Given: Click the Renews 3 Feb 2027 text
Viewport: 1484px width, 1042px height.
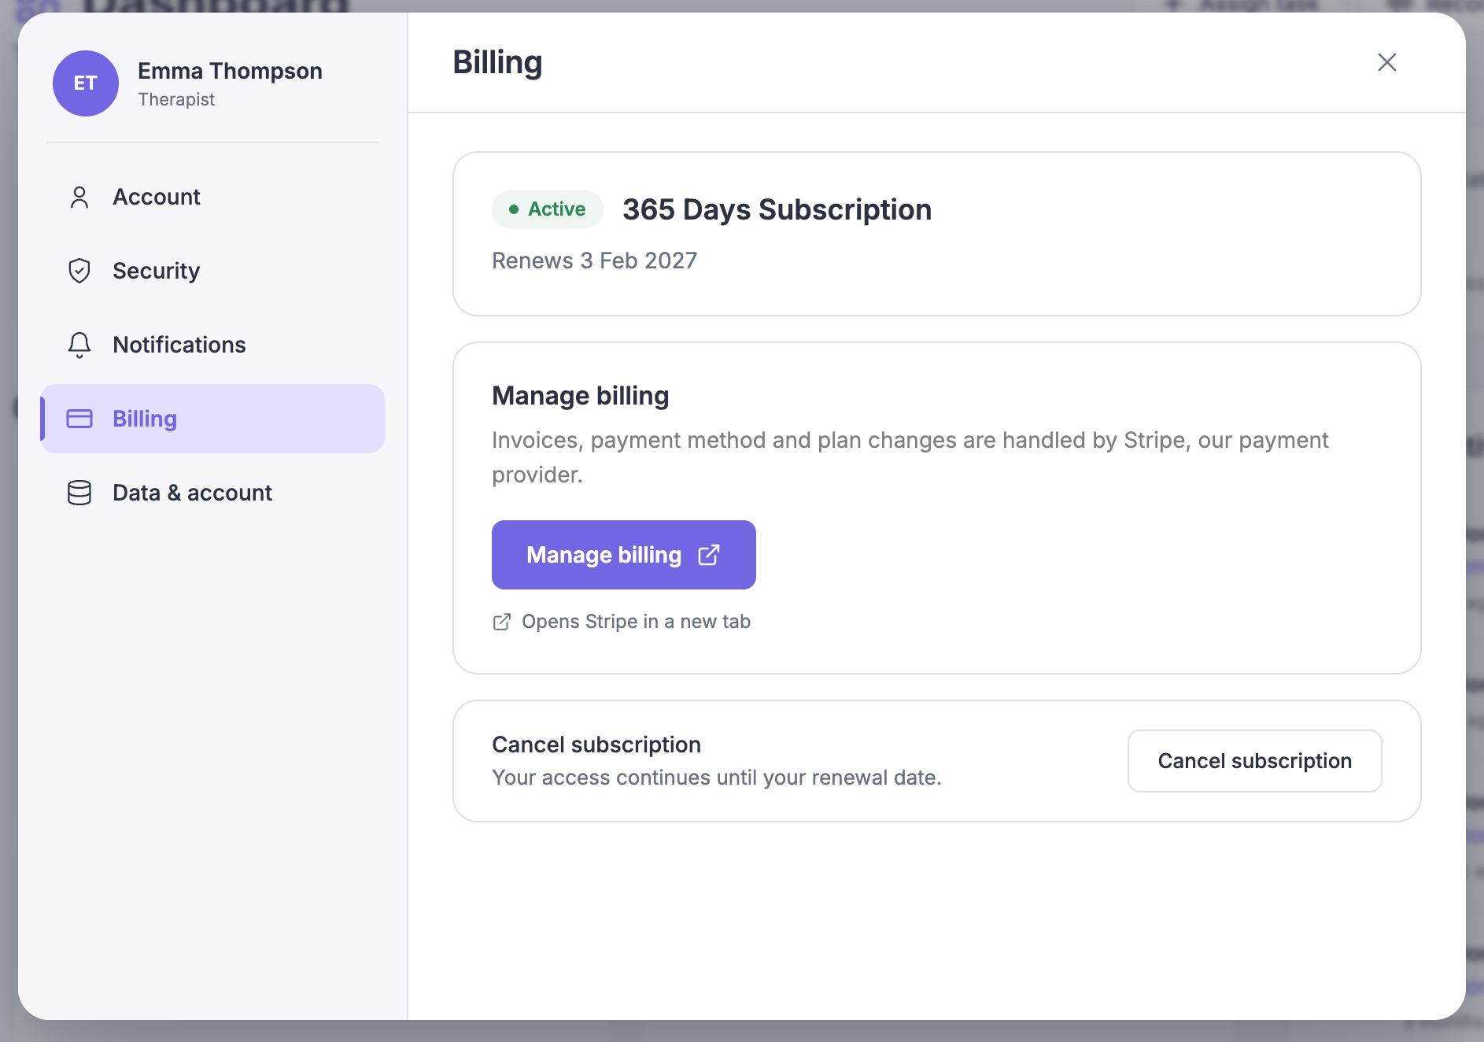Looking at the screenshot, I should pos(595,260).
